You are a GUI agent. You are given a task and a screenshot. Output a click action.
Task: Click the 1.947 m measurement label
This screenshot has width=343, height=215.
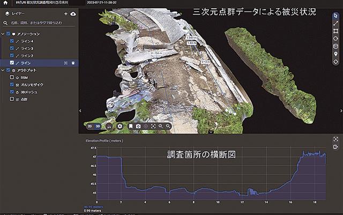pyautogui.click(x=191, y=38)
